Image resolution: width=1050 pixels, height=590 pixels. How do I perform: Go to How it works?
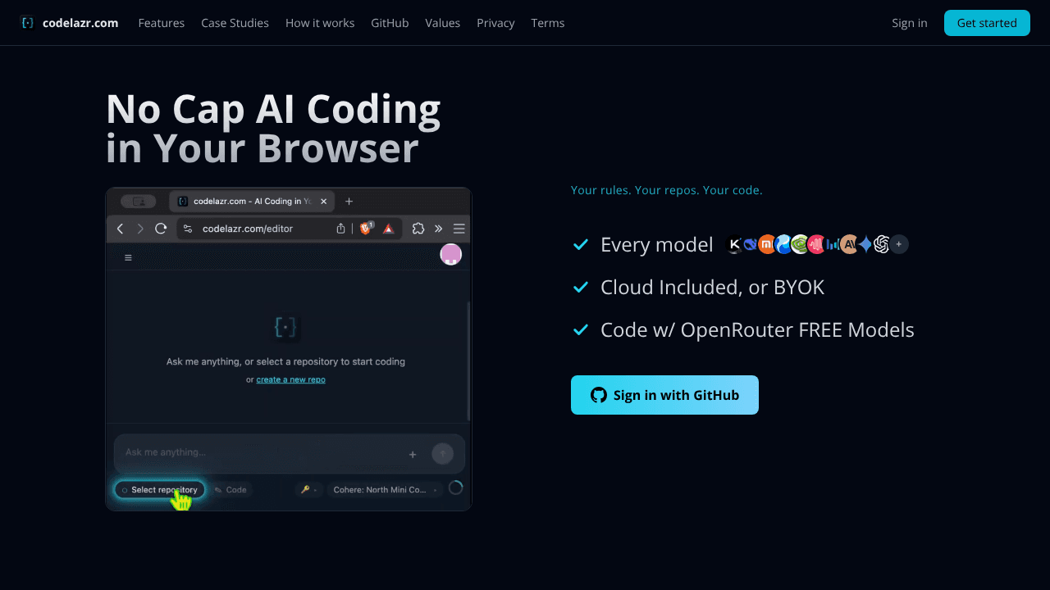tap(320, 23)
